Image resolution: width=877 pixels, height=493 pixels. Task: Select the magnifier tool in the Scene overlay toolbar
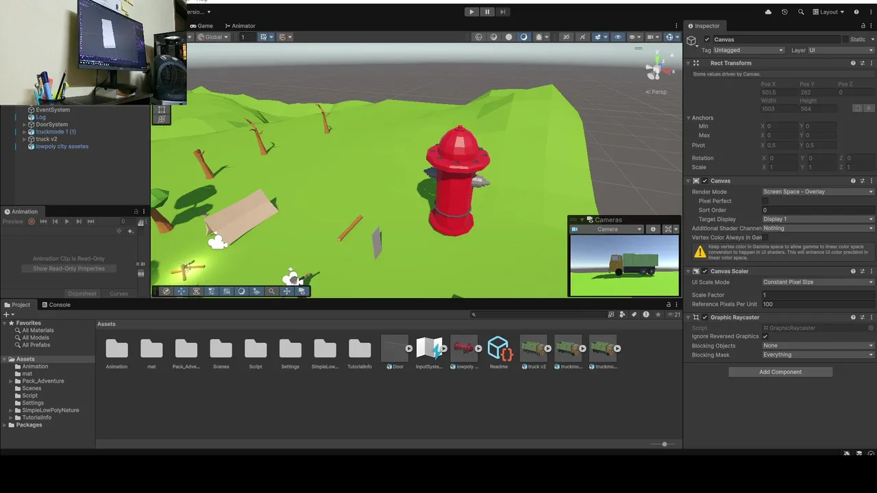coord(271,291)
